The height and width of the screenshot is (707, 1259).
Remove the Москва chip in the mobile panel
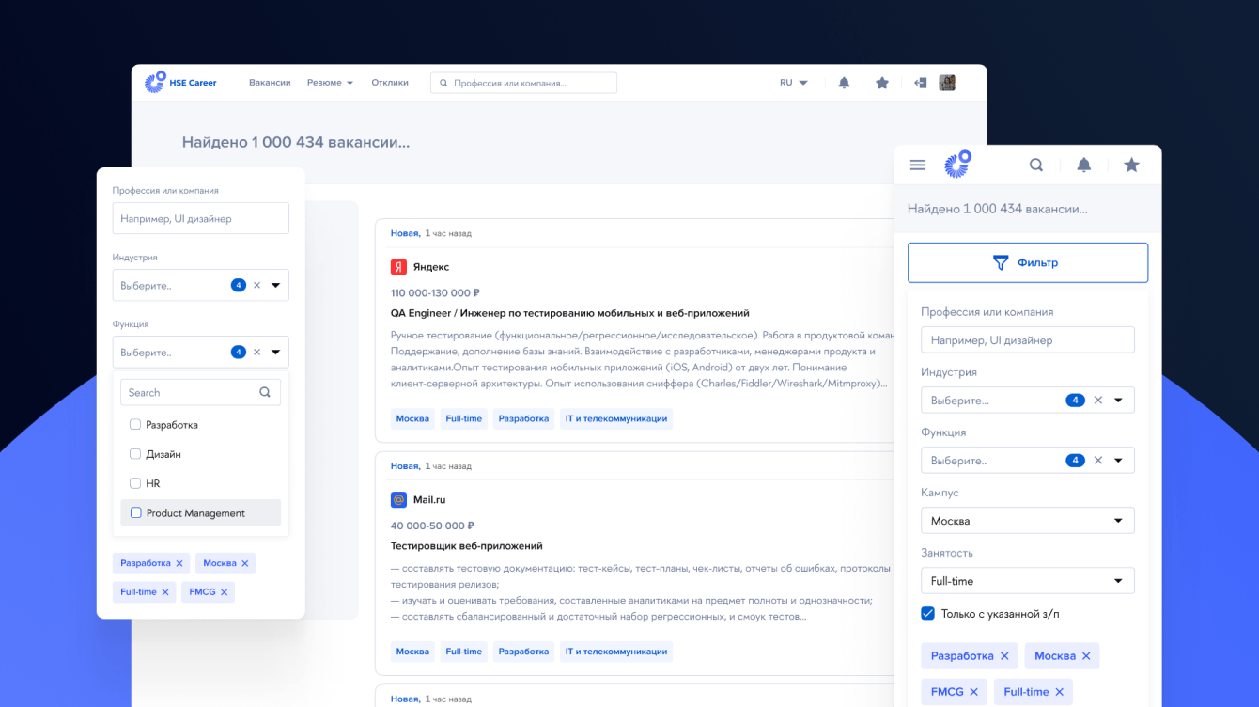pyautogui.click(x=1086, y=656)
